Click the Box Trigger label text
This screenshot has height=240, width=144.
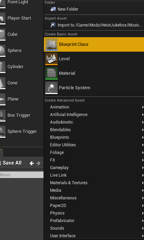click(19, 115)
